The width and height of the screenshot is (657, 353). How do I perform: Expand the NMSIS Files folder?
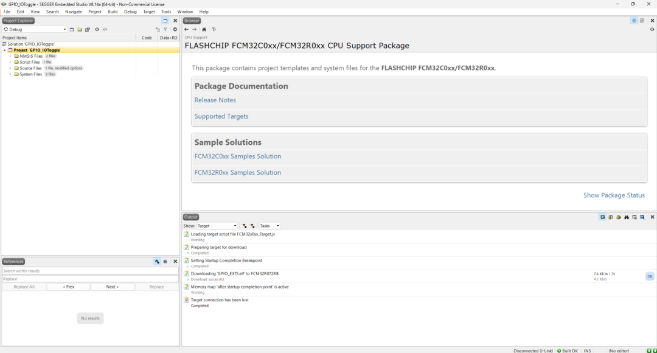click(10, 56)
